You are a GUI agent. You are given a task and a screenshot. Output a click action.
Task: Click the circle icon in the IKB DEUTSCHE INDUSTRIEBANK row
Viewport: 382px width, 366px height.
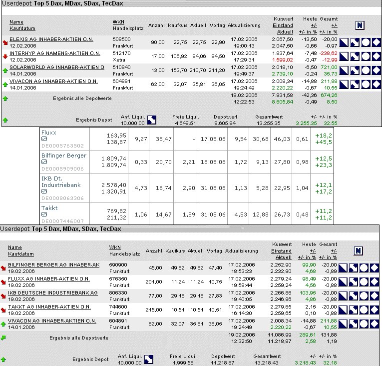(364, 296)
